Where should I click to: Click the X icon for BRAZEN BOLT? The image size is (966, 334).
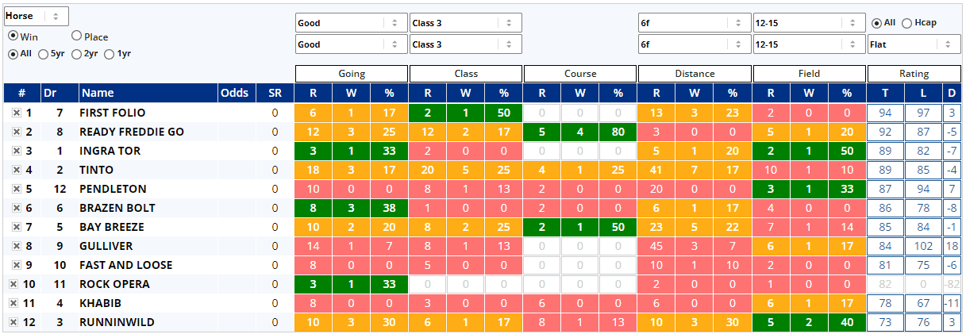16,209
